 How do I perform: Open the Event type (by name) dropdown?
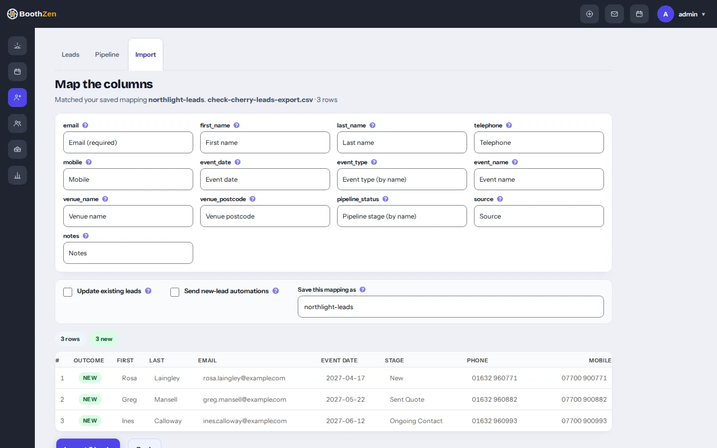coord(402,179)
